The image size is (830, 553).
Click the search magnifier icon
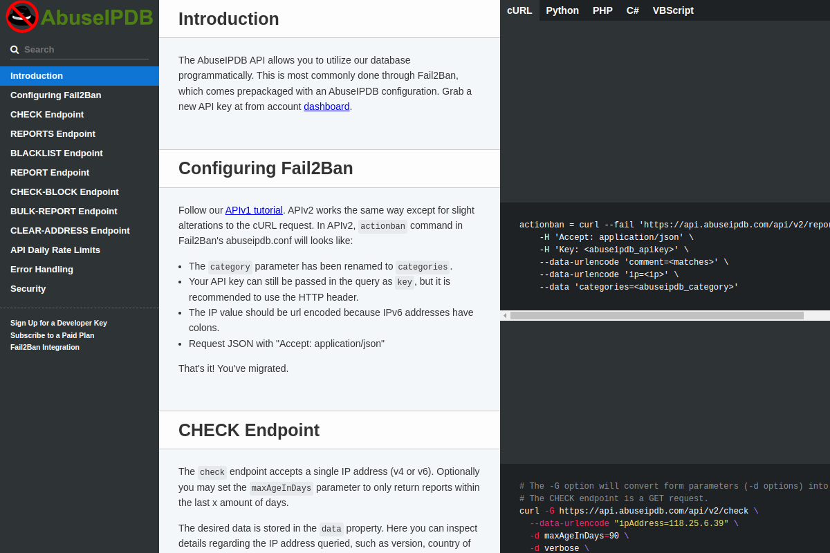point(15,50)
